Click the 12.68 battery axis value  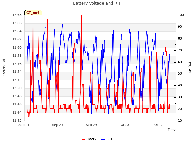(x=17, y=15)
